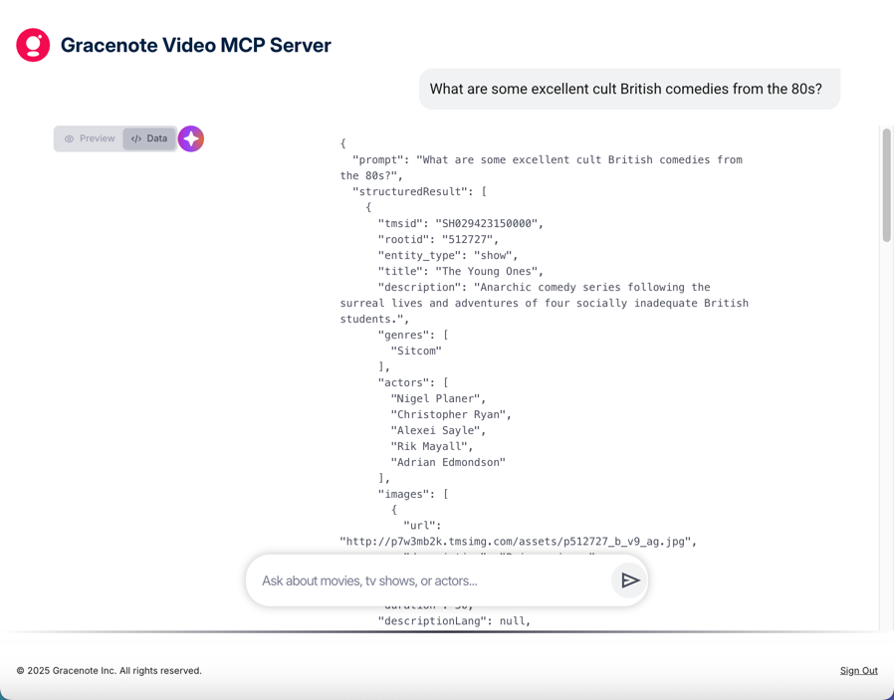
Task: Click the 'Sitcom' genre value
Action: click(416, 350)
